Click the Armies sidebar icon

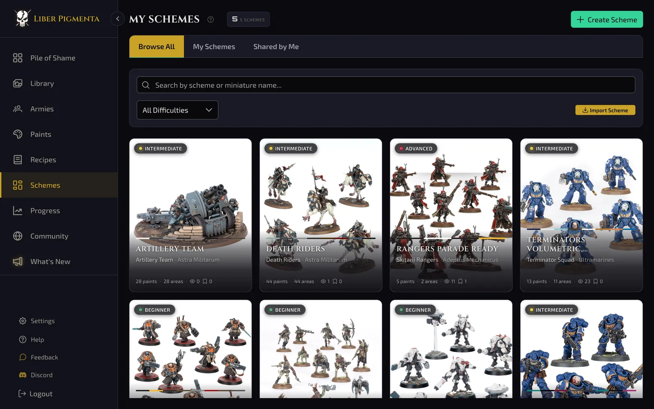pos(18,109)
